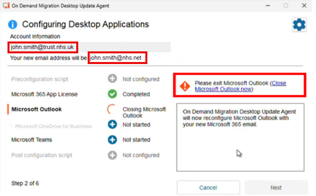
Task: Click the Outlook reconfigure description box
Action: click(x=240, y=137)
